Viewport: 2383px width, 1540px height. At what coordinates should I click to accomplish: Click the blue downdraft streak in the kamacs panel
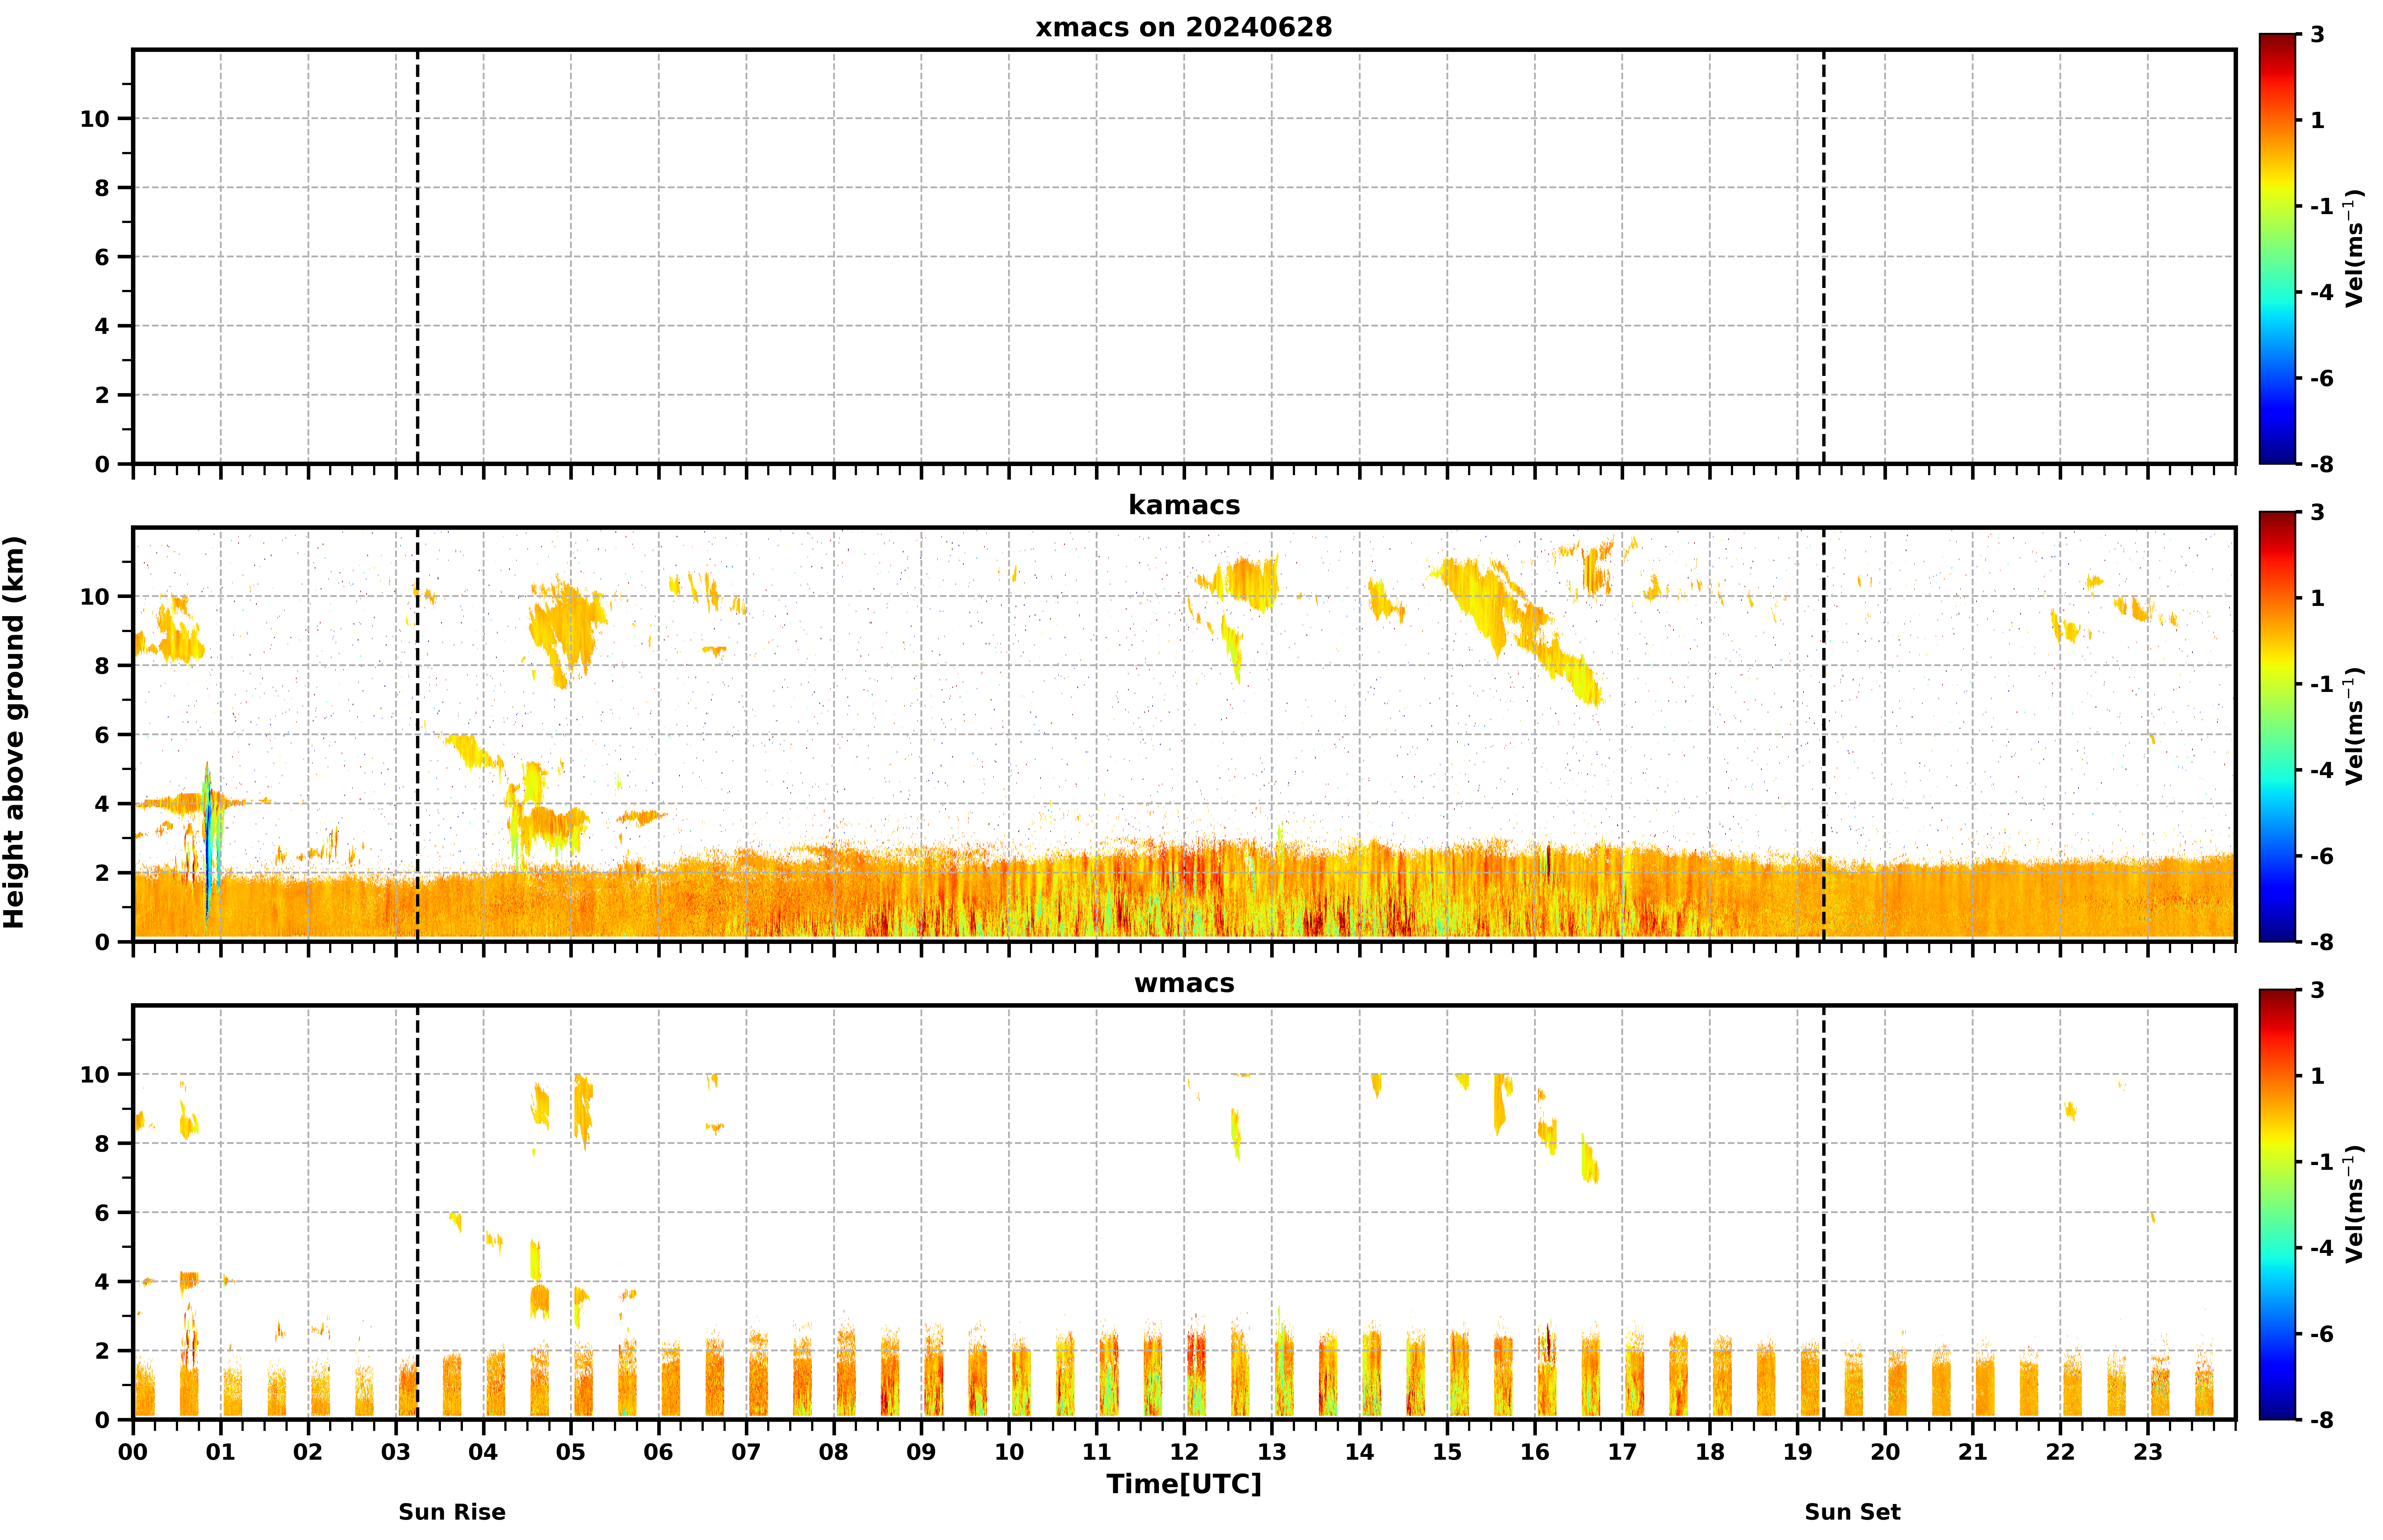click(x=208, y=850)
